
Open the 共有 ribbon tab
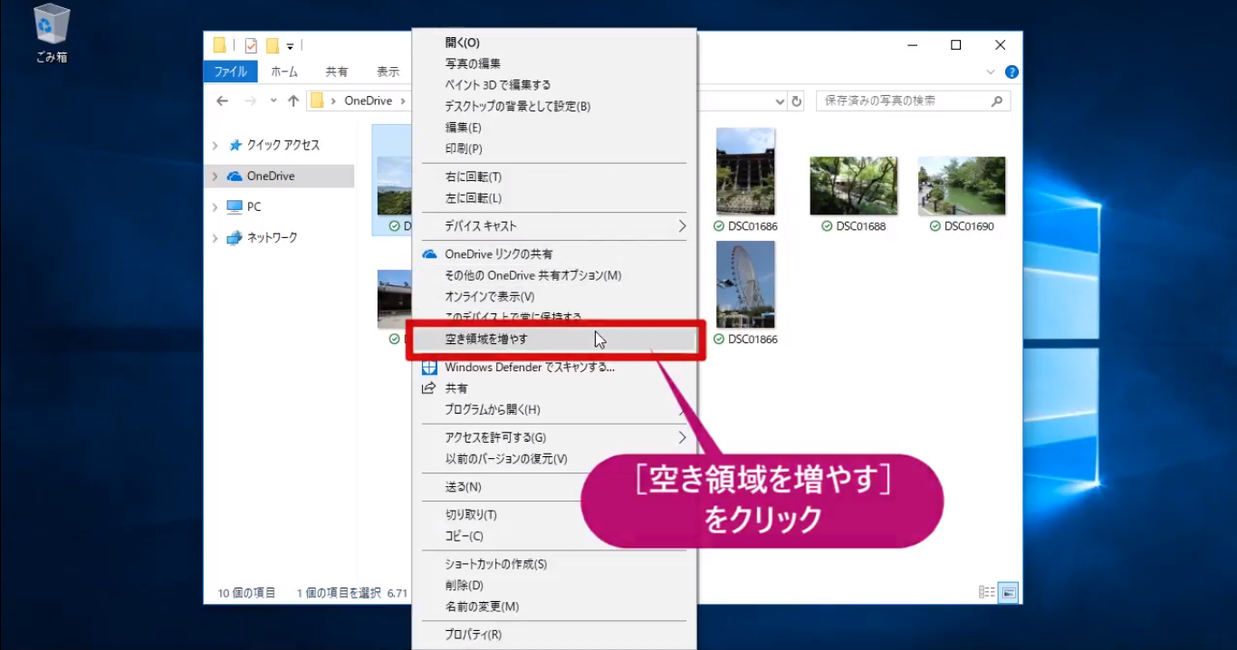tap(337, 72)
